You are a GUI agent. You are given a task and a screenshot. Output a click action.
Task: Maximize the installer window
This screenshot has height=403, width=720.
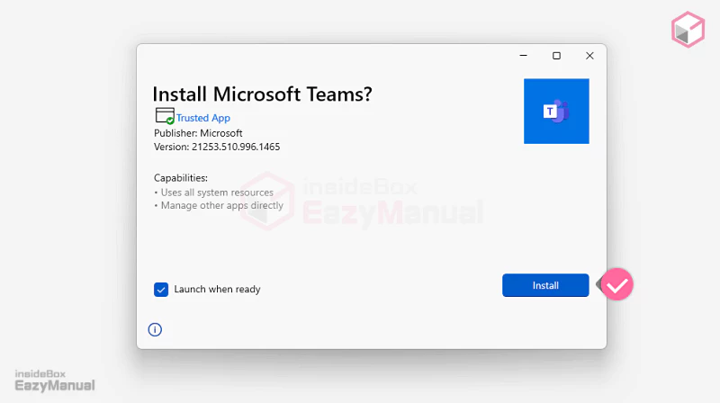556,56
